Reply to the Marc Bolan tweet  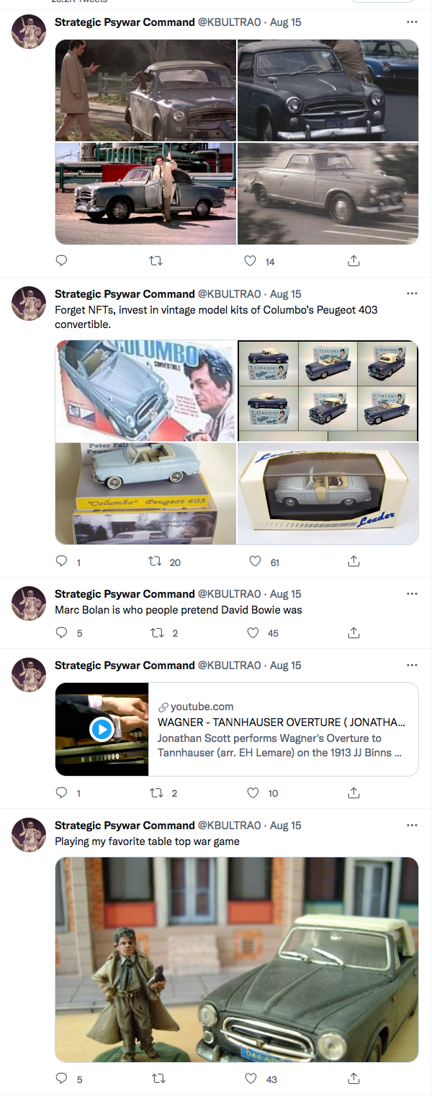click(62, 633)
